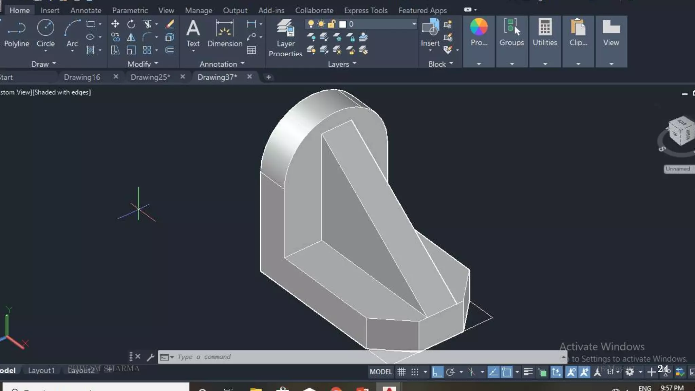This screenshot has height=391, width=695.
Task: Insert a Table from Annotation panel
Action: pos(251,50)
